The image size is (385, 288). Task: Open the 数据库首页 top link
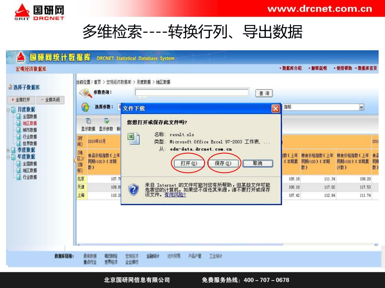coord(367,68)
